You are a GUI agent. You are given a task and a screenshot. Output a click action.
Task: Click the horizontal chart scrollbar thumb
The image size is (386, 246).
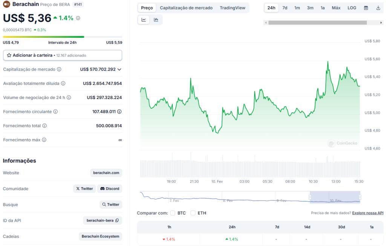[317, 23]
